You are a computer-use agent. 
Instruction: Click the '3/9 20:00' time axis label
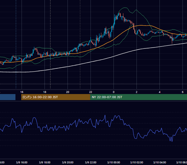click(x=68, y=162)
